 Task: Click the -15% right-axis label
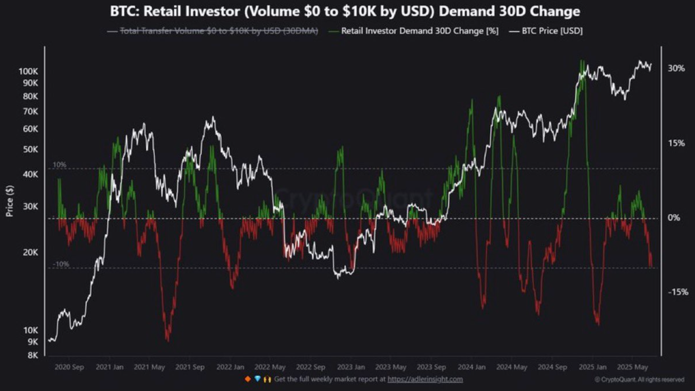678,292
